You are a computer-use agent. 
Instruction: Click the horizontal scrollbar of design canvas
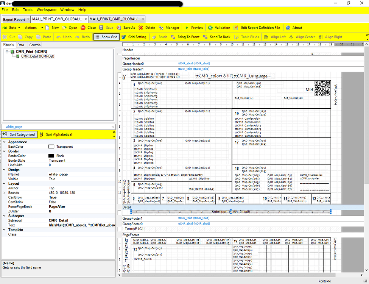click(x=228, y=275)
